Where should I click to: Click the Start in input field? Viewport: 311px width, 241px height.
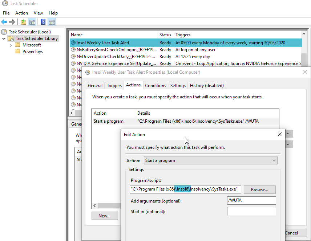[x=251, y=211]
